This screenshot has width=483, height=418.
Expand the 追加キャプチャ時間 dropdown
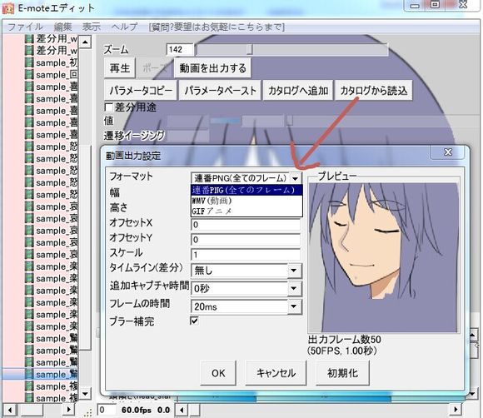tap(294, 288)
